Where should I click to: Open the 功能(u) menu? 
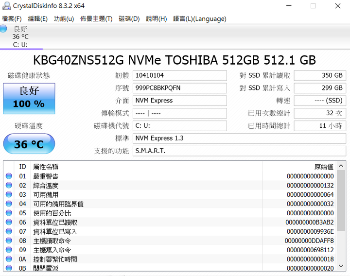[x=64, y=19]
